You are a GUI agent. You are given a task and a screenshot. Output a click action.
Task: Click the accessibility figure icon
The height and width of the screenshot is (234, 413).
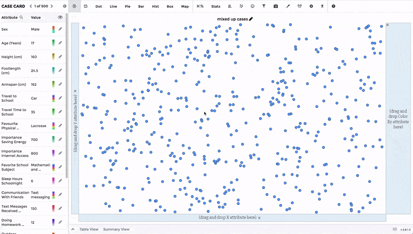point(322,6)
